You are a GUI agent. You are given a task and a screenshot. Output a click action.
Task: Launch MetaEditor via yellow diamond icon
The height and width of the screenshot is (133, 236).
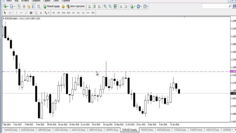63,6
